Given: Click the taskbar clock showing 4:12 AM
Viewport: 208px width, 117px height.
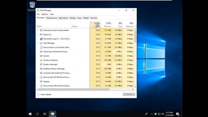Looking at the screenshot, I should coord(169,114).
